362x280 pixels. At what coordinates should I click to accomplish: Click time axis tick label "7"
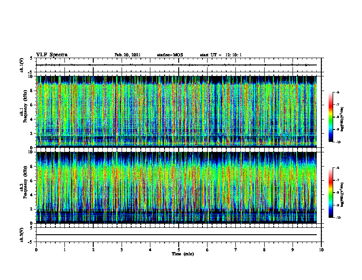coord(236,250)
